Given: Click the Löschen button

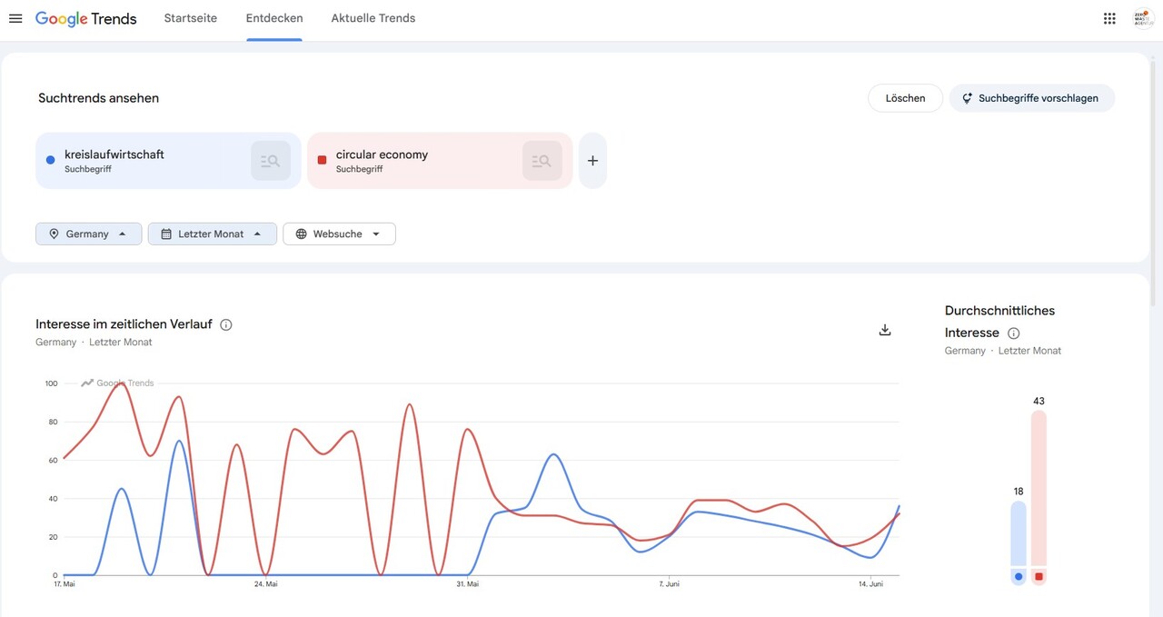Looking at the screenshot, I should (906, 98).
